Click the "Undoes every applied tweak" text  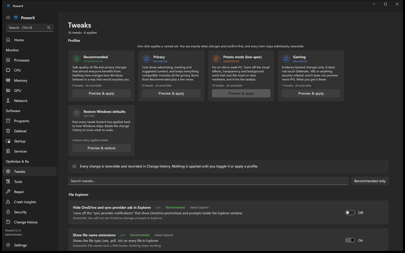(90, 140)
